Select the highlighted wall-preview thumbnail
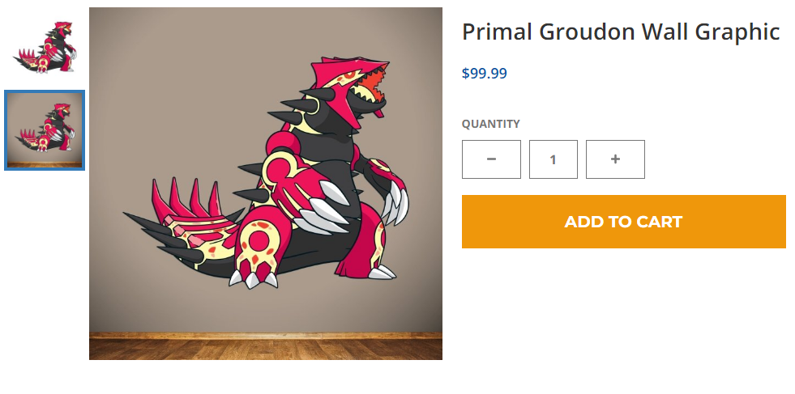795x394 pixels. click(x=45, y=130)
